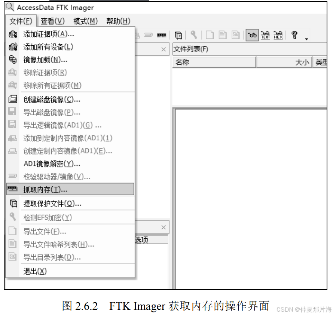The image size is (333, 315).
Task: Open the 文件(F) menu
Action: 21,21
